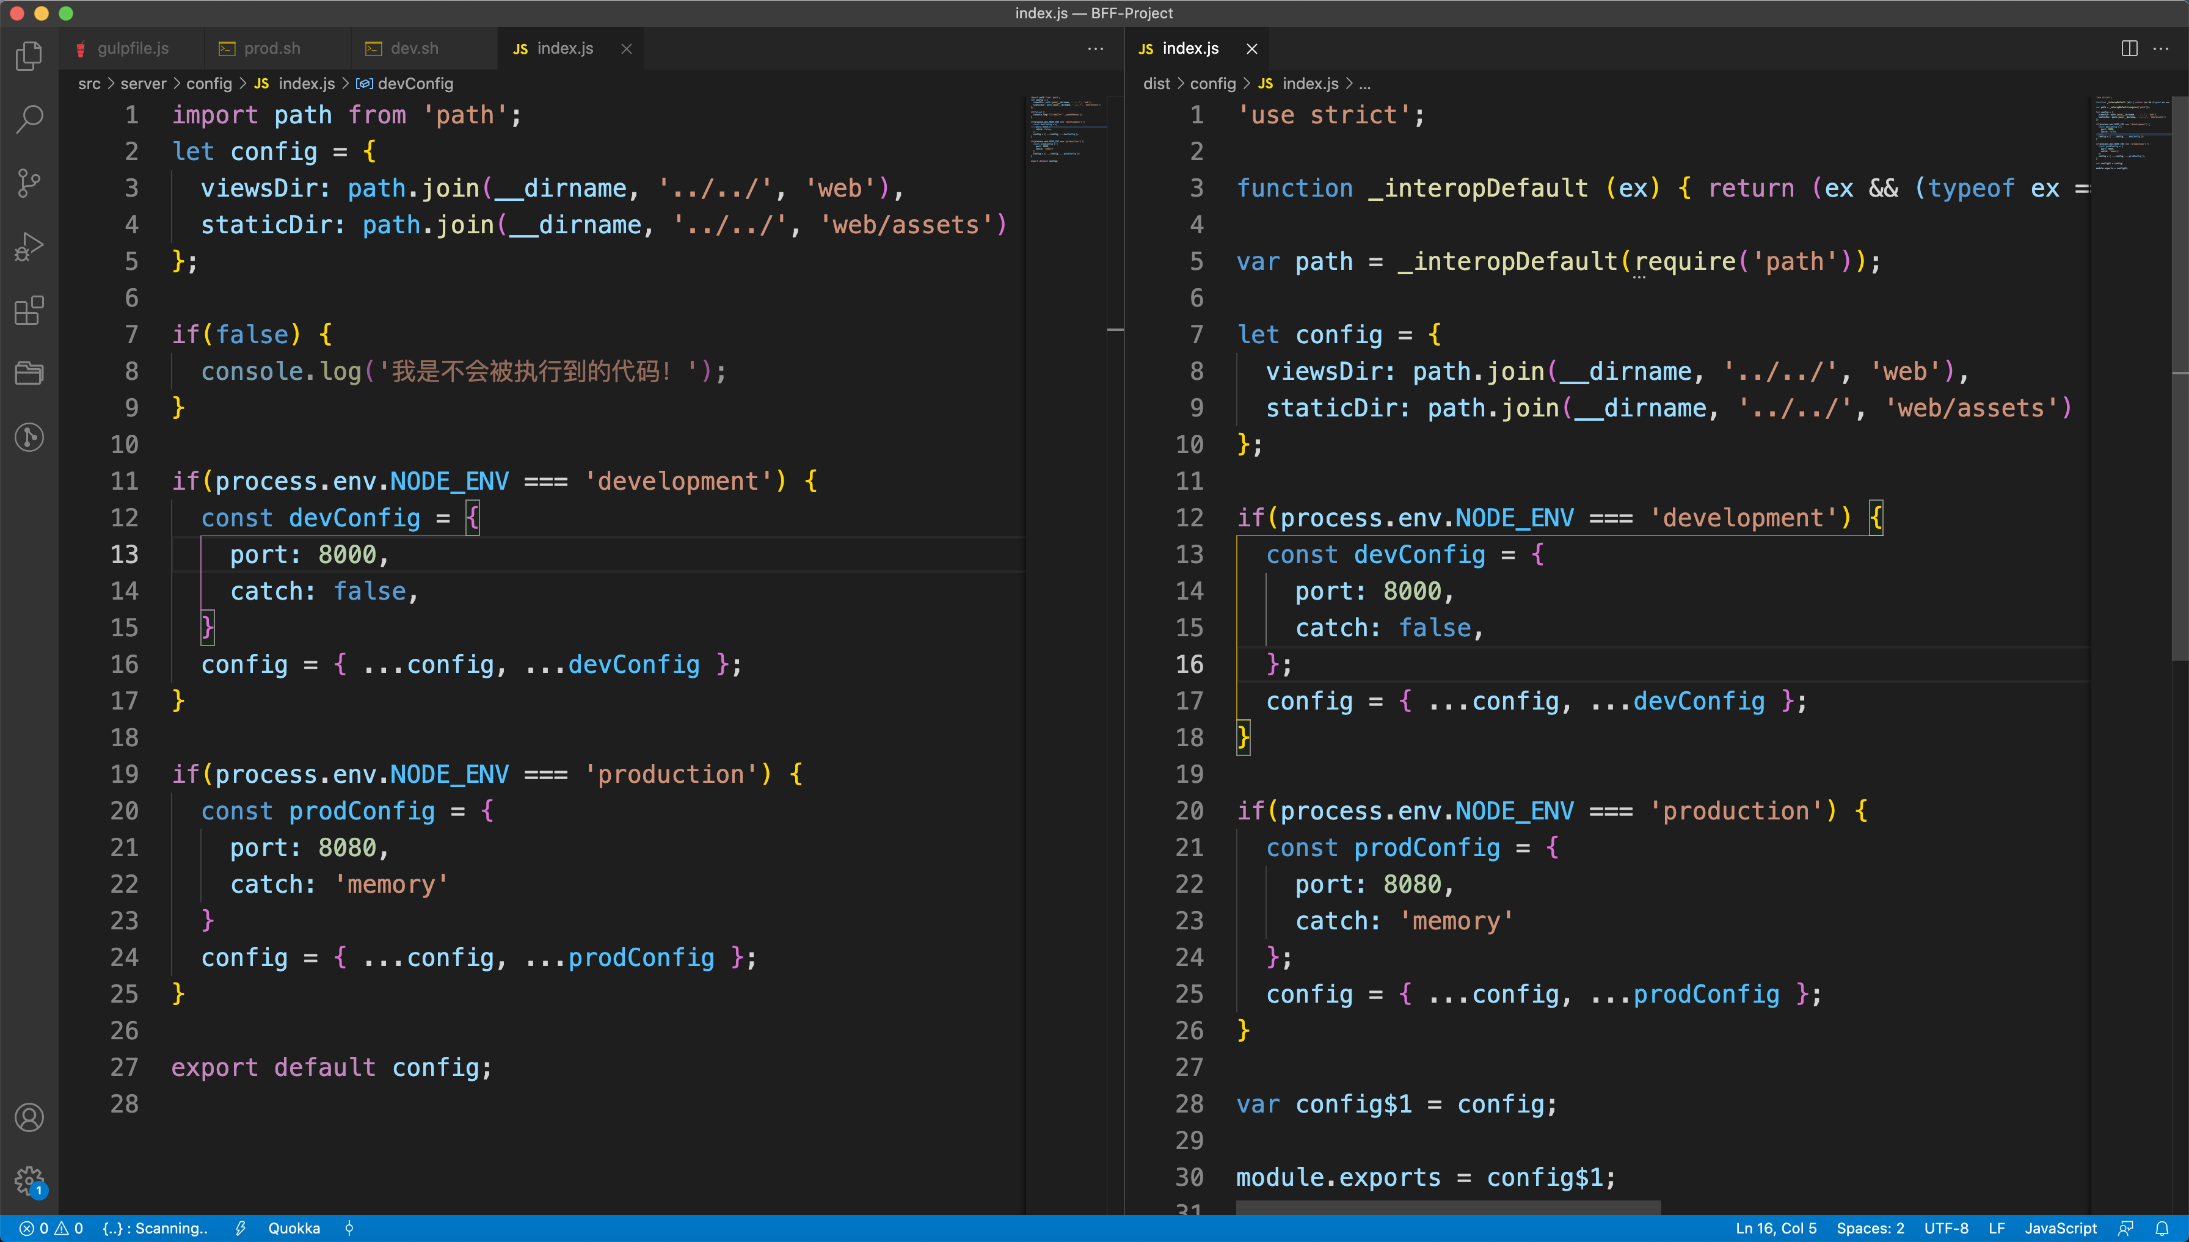Viewport: 2189px width, 1242px height.
Task: Click the errors and warnings status indicator
Action: pos(51,1229)
